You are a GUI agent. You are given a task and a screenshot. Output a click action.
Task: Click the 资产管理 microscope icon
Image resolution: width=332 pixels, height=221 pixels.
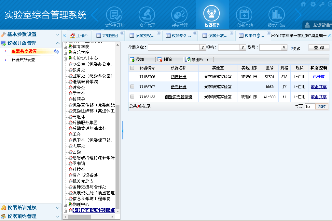tap(147, 15)
